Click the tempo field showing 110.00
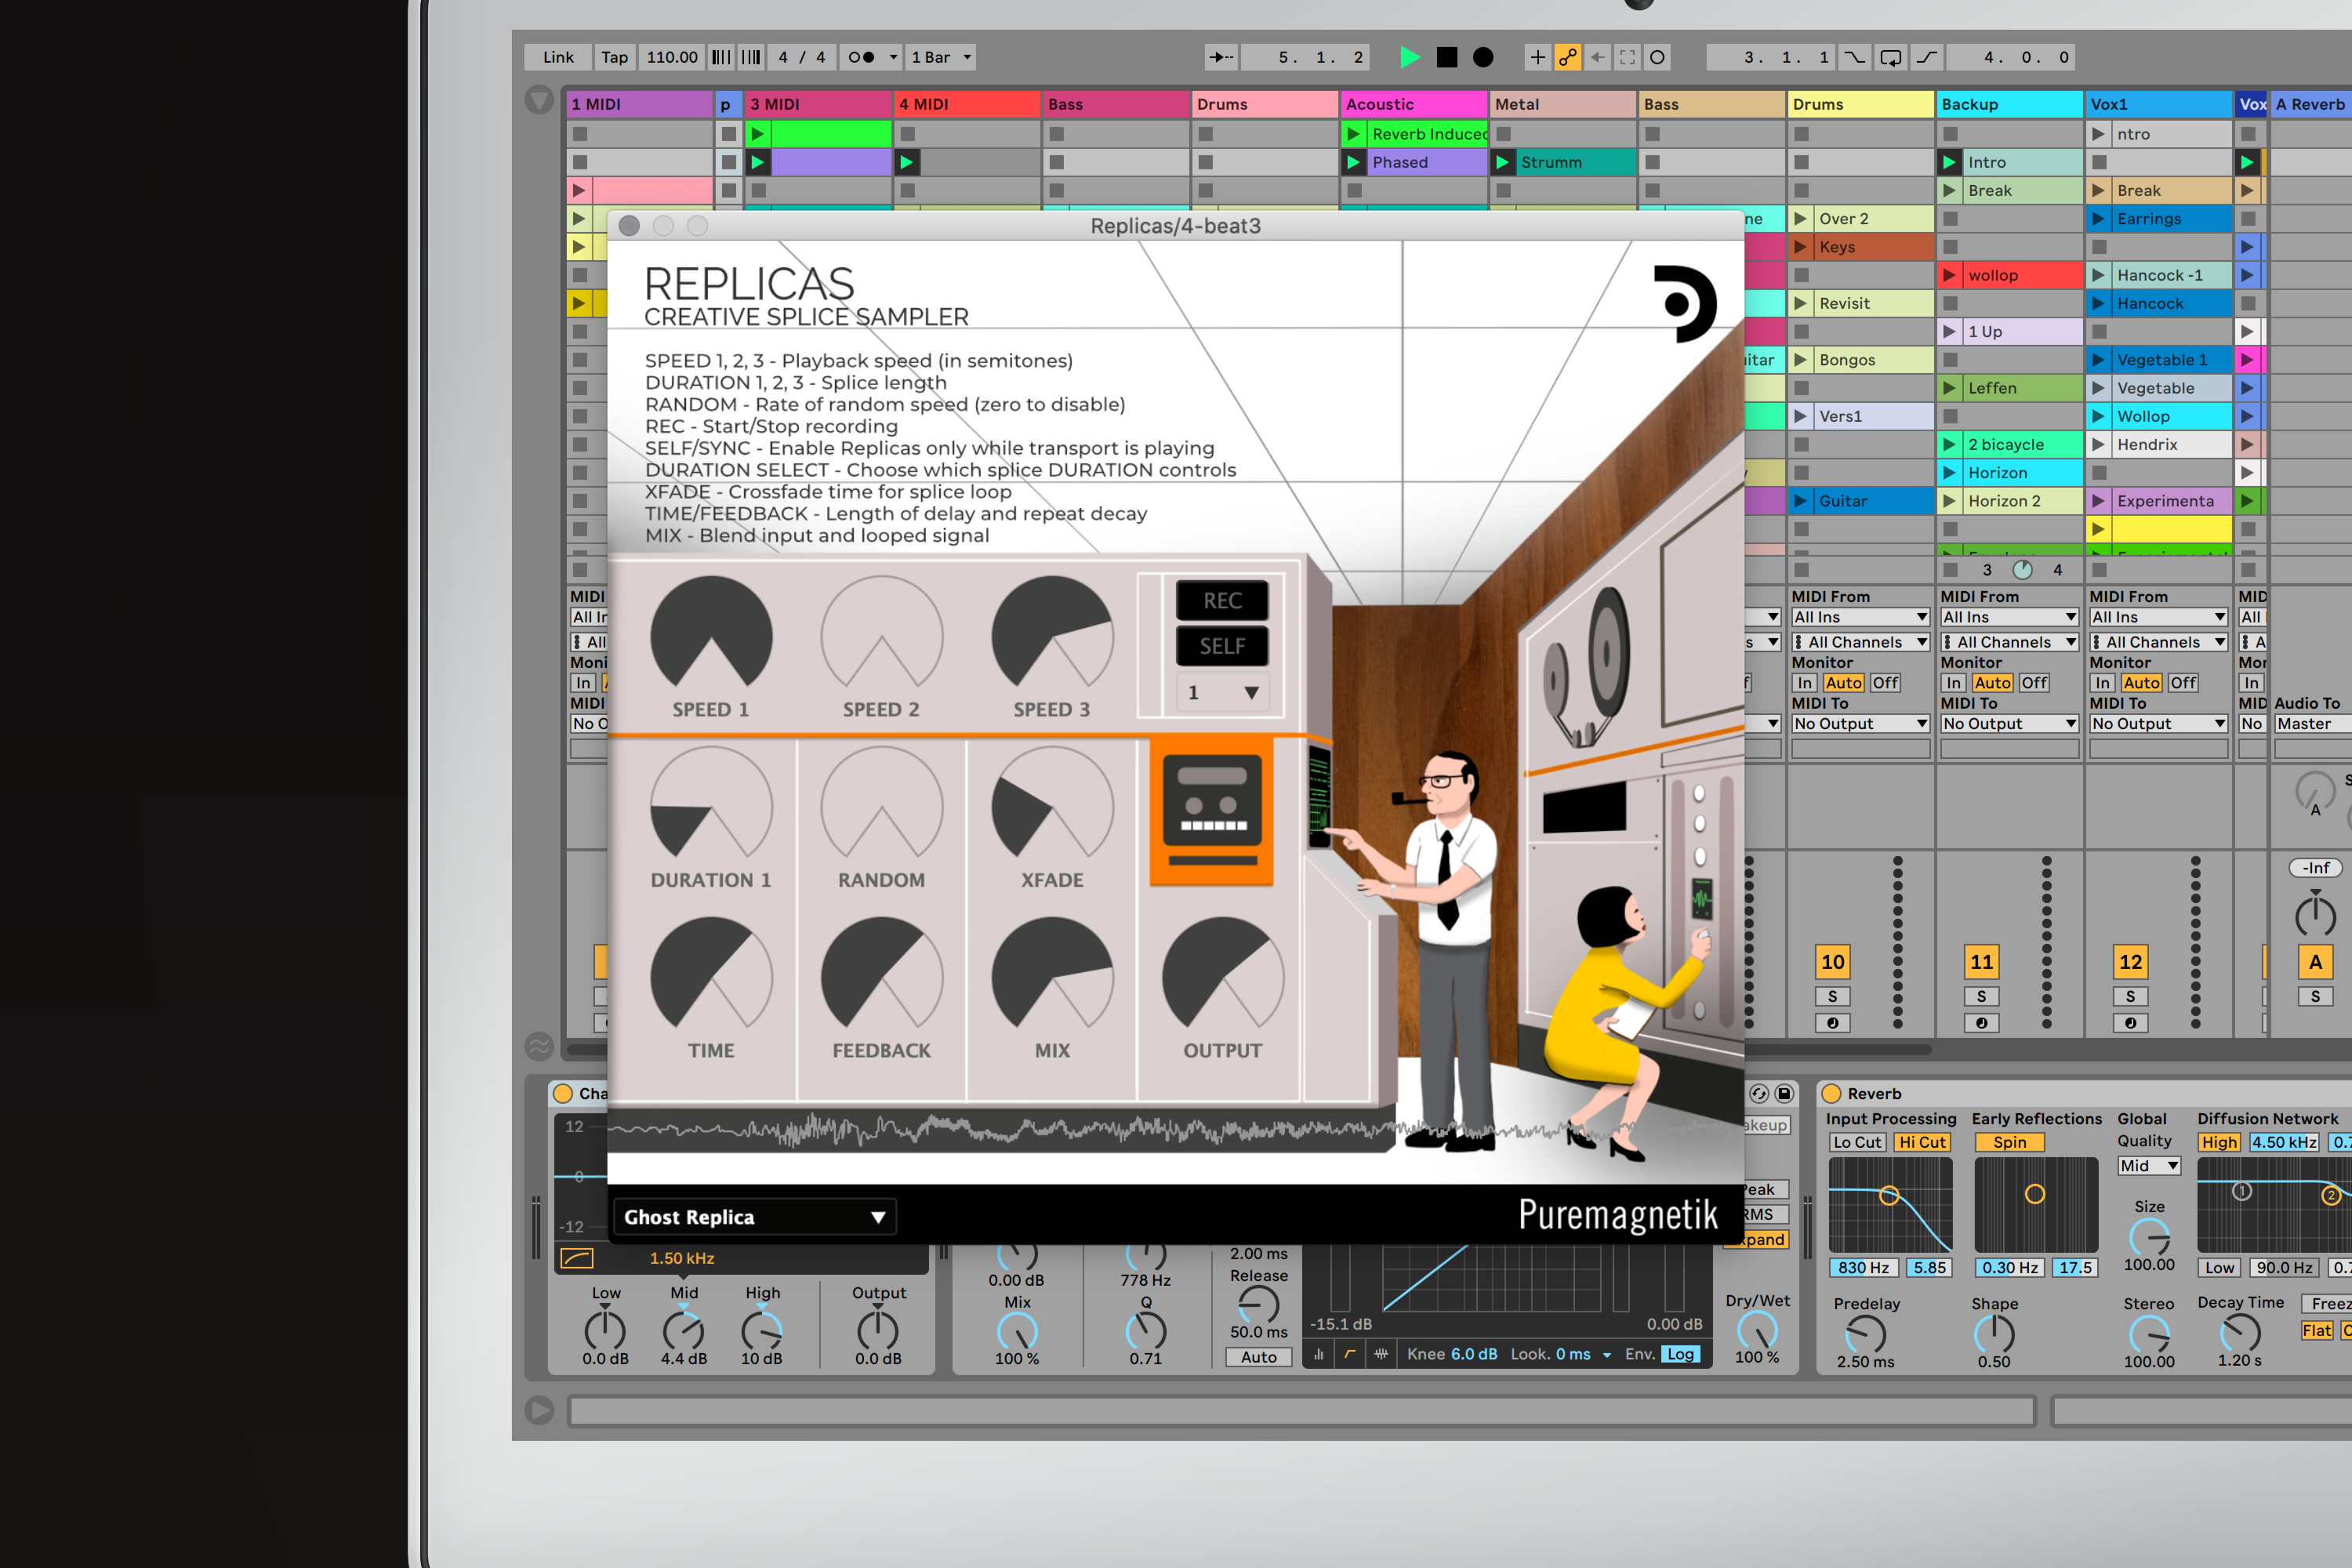This screenshot has width=2352, height=1568. tap(671, 57)
